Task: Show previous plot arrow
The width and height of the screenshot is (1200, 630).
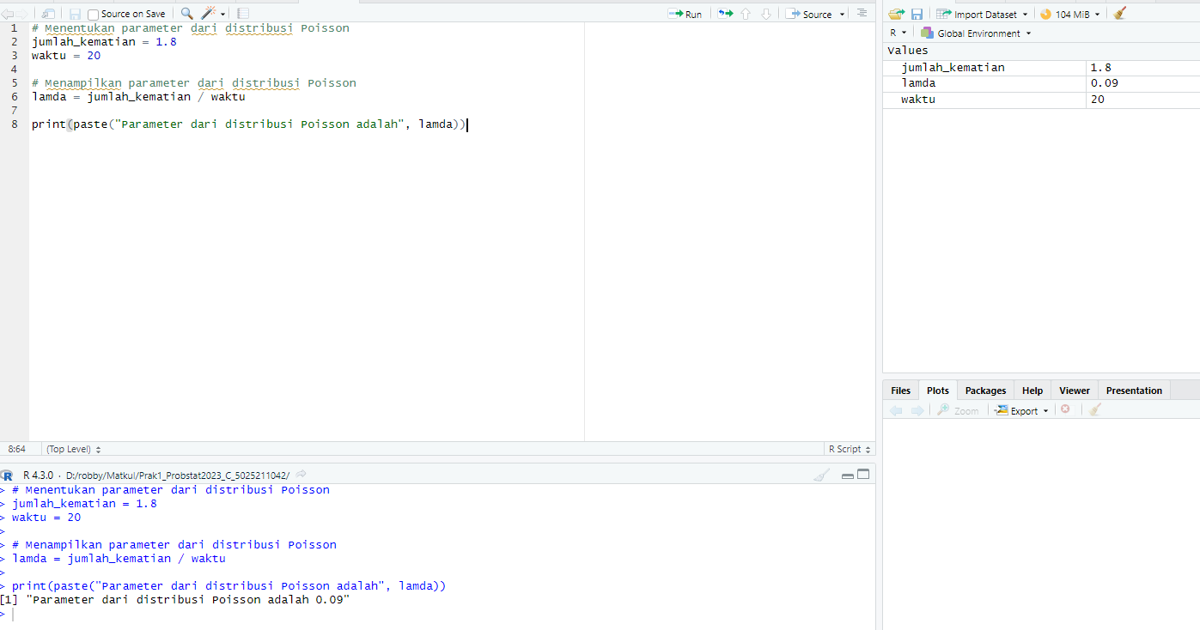Action: (x=896, y=410)
